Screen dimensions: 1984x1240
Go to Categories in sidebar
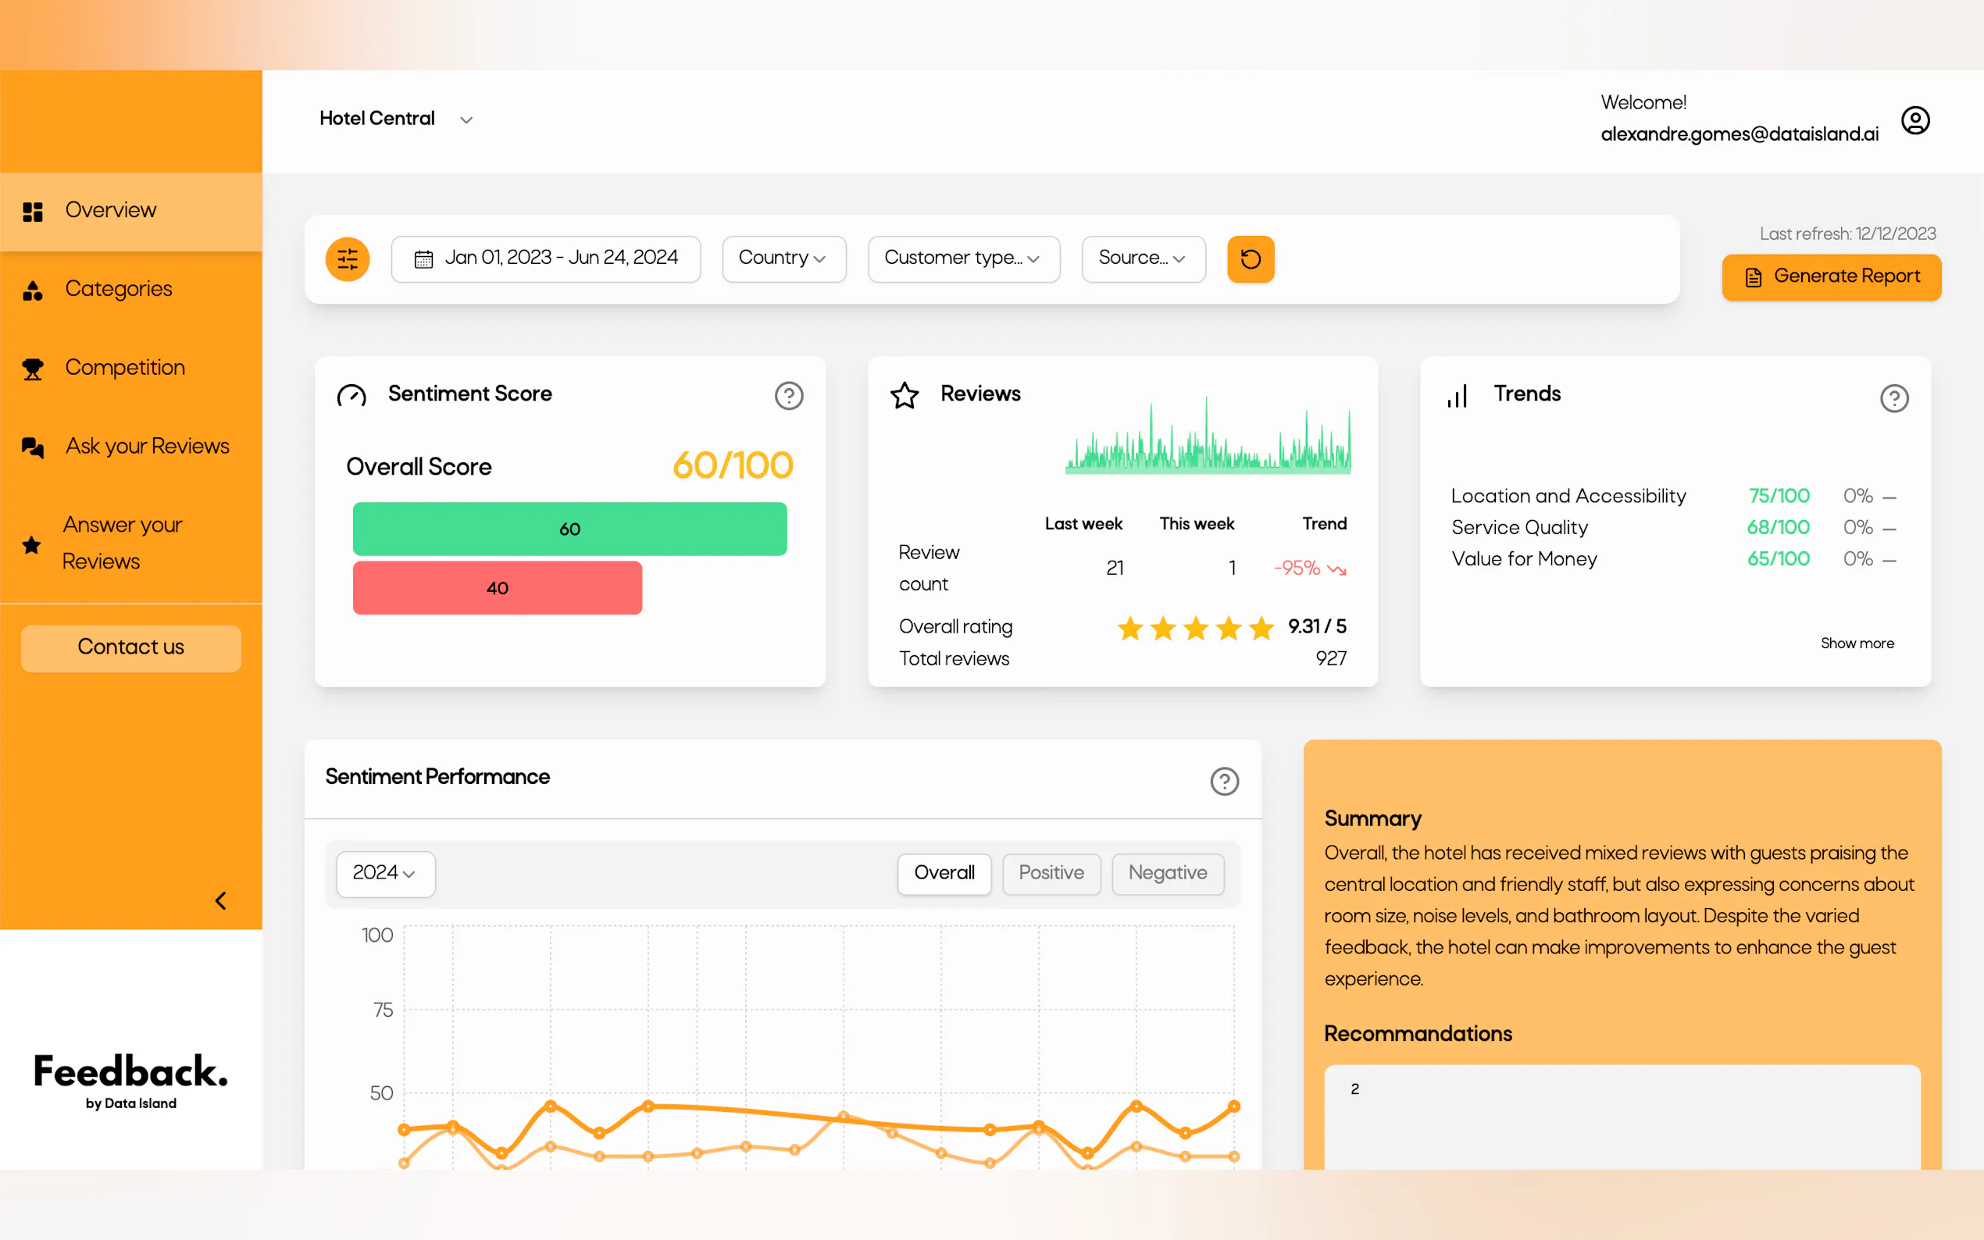(x=118, y=289)
